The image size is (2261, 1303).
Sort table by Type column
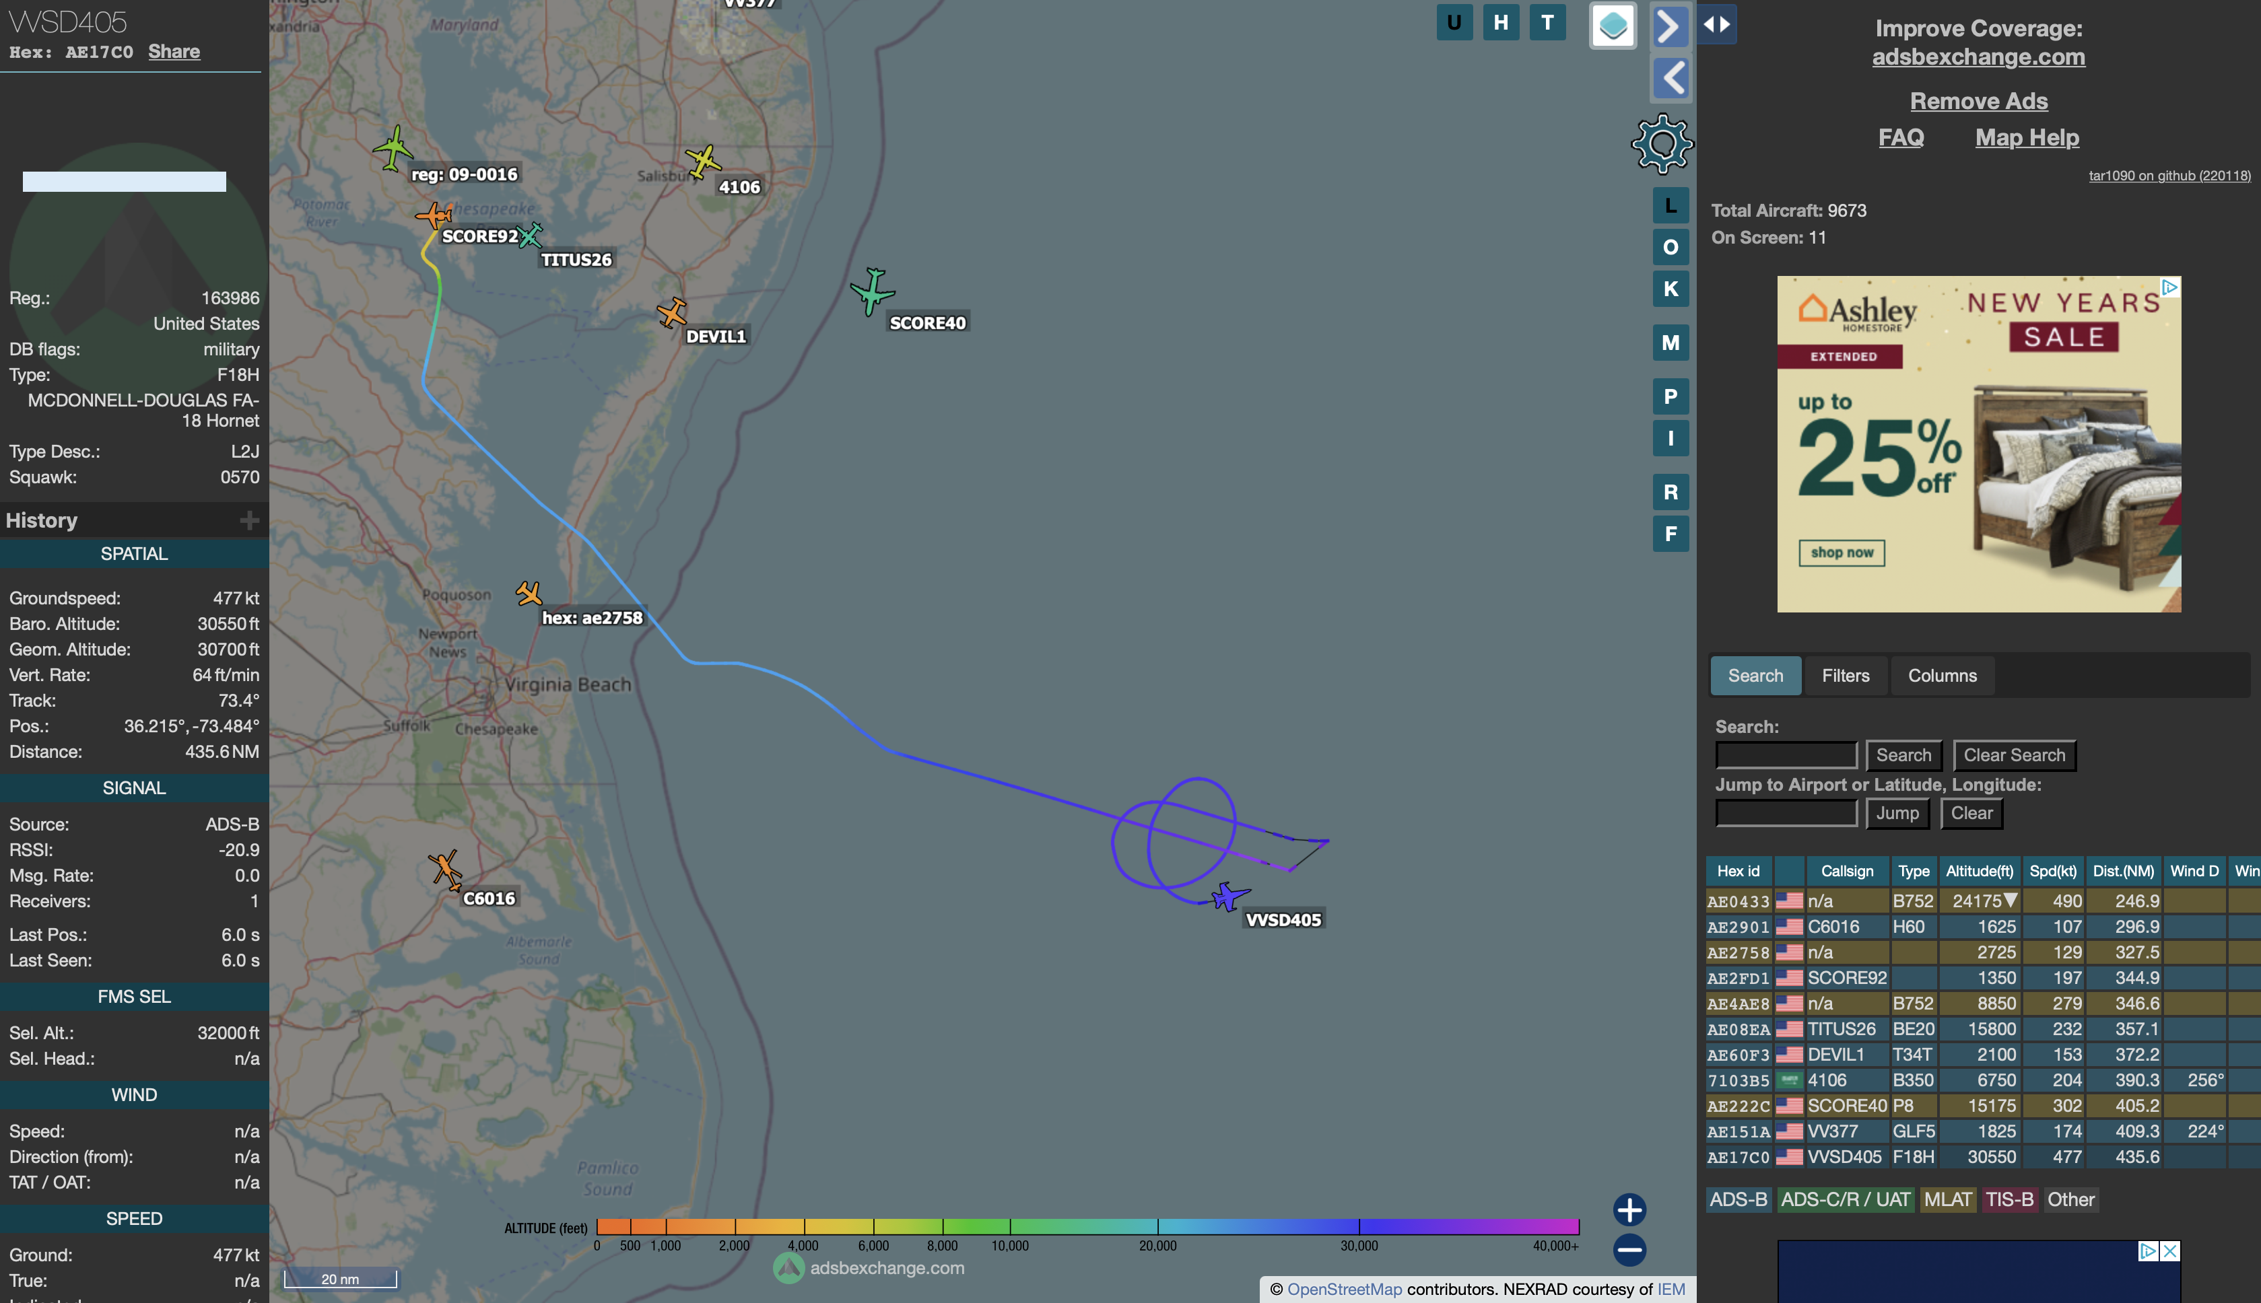[1914, 871]
